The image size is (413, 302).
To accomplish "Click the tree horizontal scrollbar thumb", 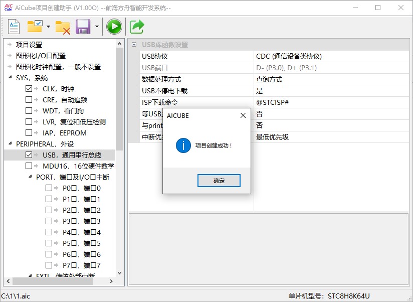I will tap(52, 281).
